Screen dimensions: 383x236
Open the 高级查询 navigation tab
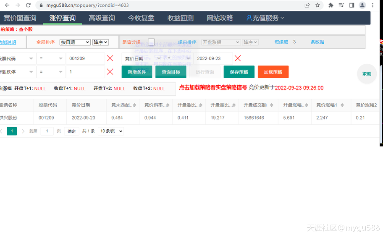[x=102, y=18]
